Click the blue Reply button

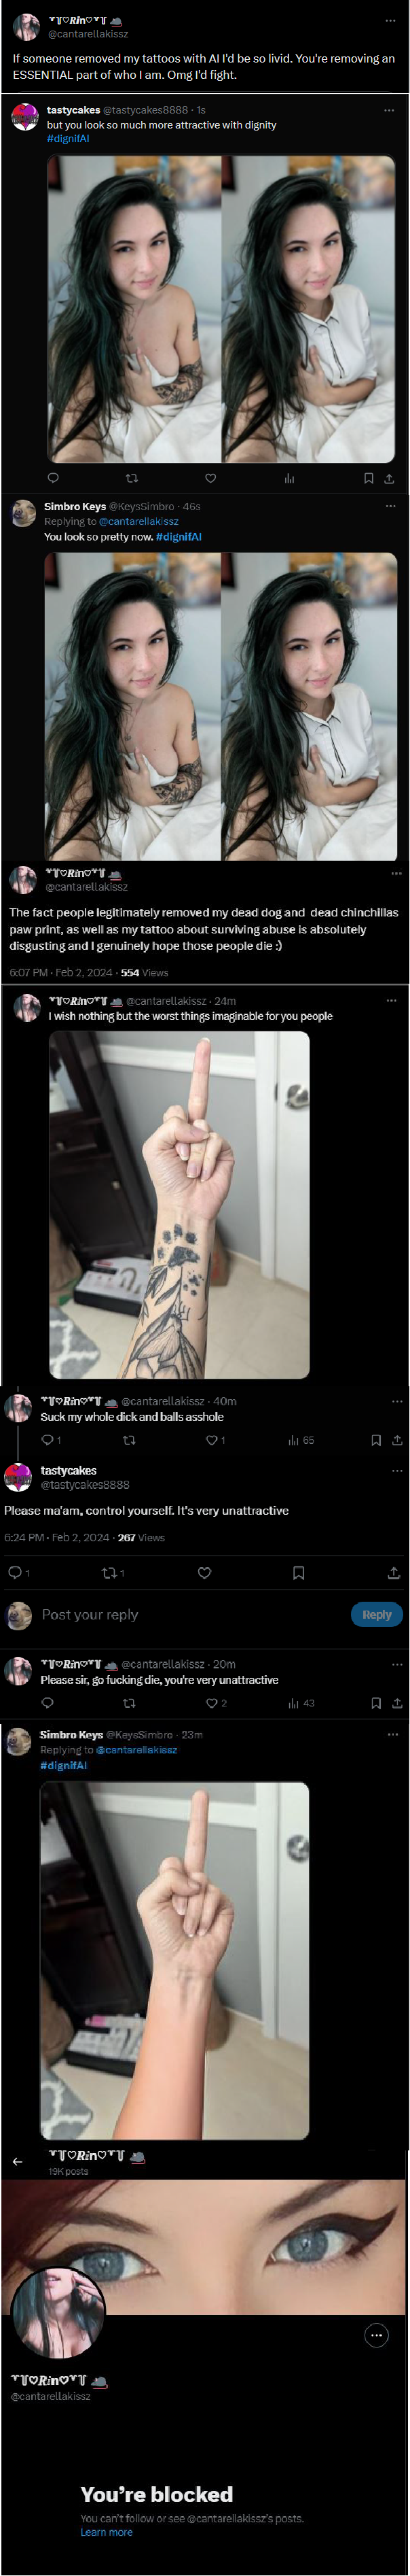(376, 1614)
